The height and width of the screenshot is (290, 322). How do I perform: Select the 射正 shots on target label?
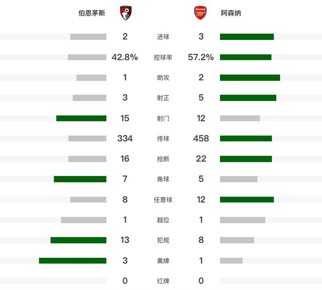163,98
